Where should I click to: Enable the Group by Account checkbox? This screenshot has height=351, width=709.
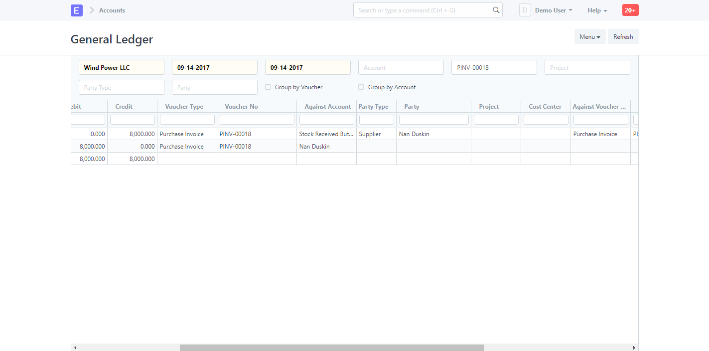point(361,87)
